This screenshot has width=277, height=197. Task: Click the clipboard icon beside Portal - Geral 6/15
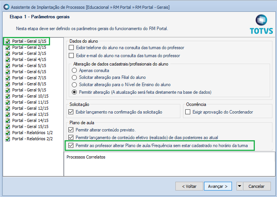[8, 72]
